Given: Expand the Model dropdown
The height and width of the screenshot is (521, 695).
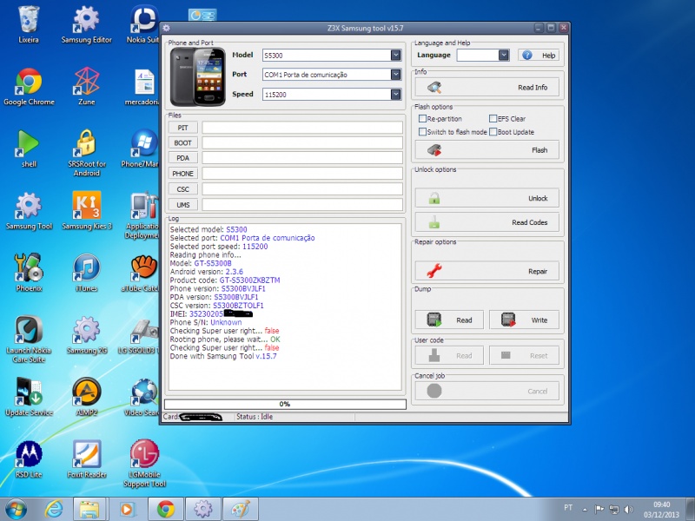Looking at the screenshot, I should point(396,55).
